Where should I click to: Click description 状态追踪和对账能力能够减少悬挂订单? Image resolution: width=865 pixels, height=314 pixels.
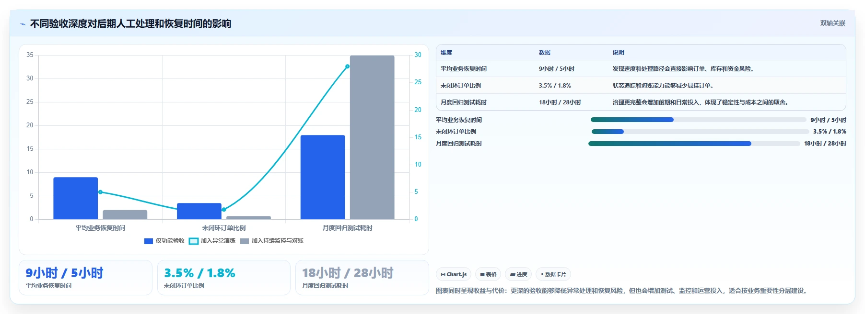[x=664, y=86]
